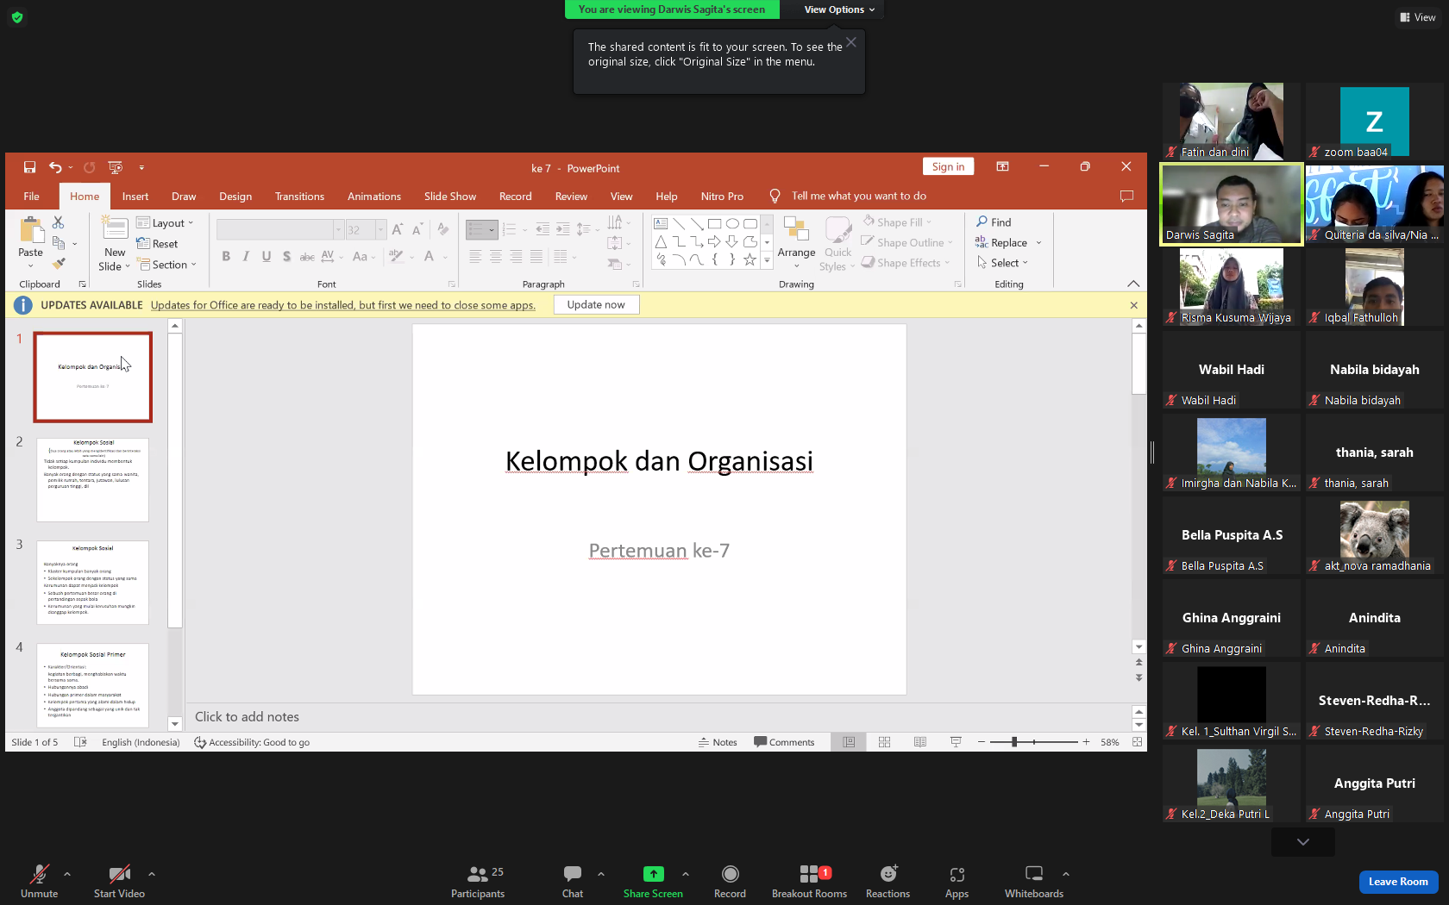Image resolution: width=1449 pixels, height=905 pixels.
Task: Click the Format Painter brush icon
Action: [59, 264]
